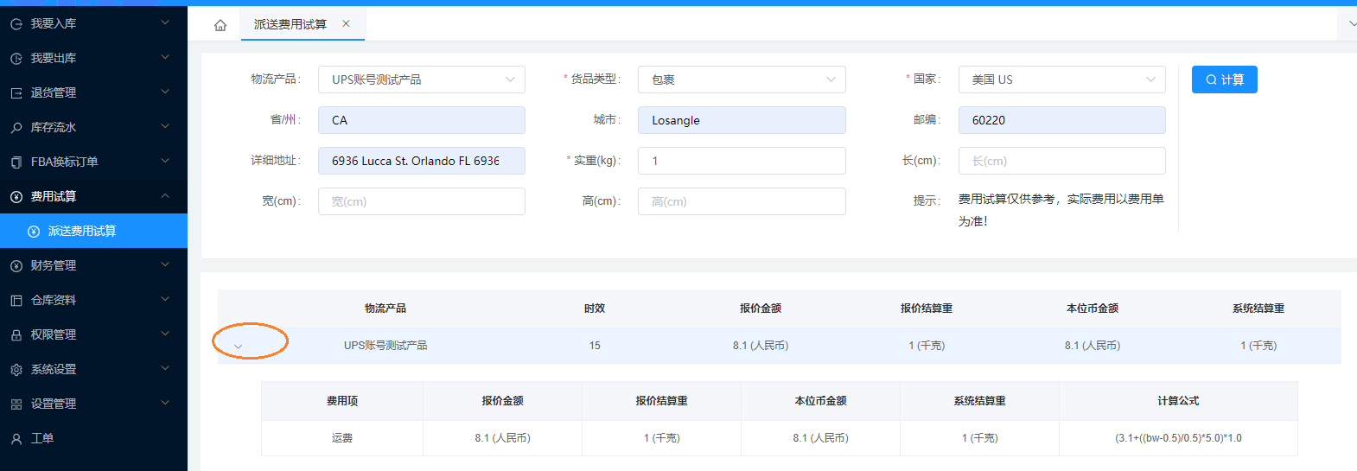The width and height of the screenshot is (1357, 471).
Task: Select 派送费用试算 in the sidebar
Action: pyautogui.click(x=82, y=231)
